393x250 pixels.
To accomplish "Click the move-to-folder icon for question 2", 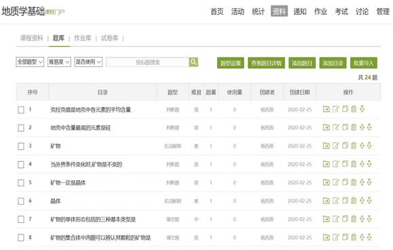I will tap(326, 127).
